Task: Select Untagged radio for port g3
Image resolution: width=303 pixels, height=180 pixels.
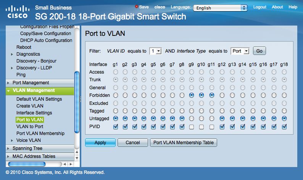Action: coord(134,118)
